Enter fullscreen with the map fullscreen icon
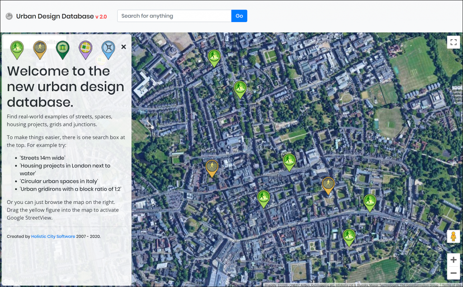The image size is (463, 287). [x=454, y=42]
